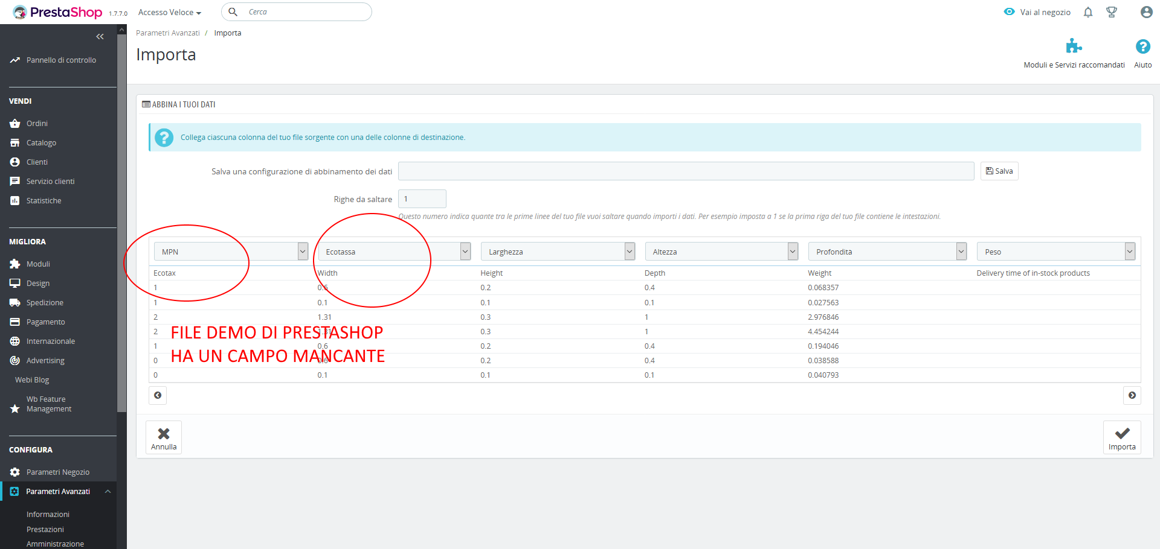Click the Pagamento card icon
Viewport: 1160px width, 549px height.
(x=15, y=322)
